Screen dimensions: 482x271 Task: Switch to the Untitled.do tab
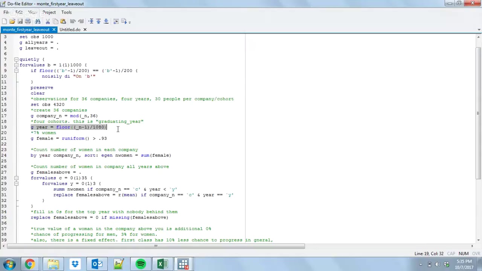click(x=70, y=29)
